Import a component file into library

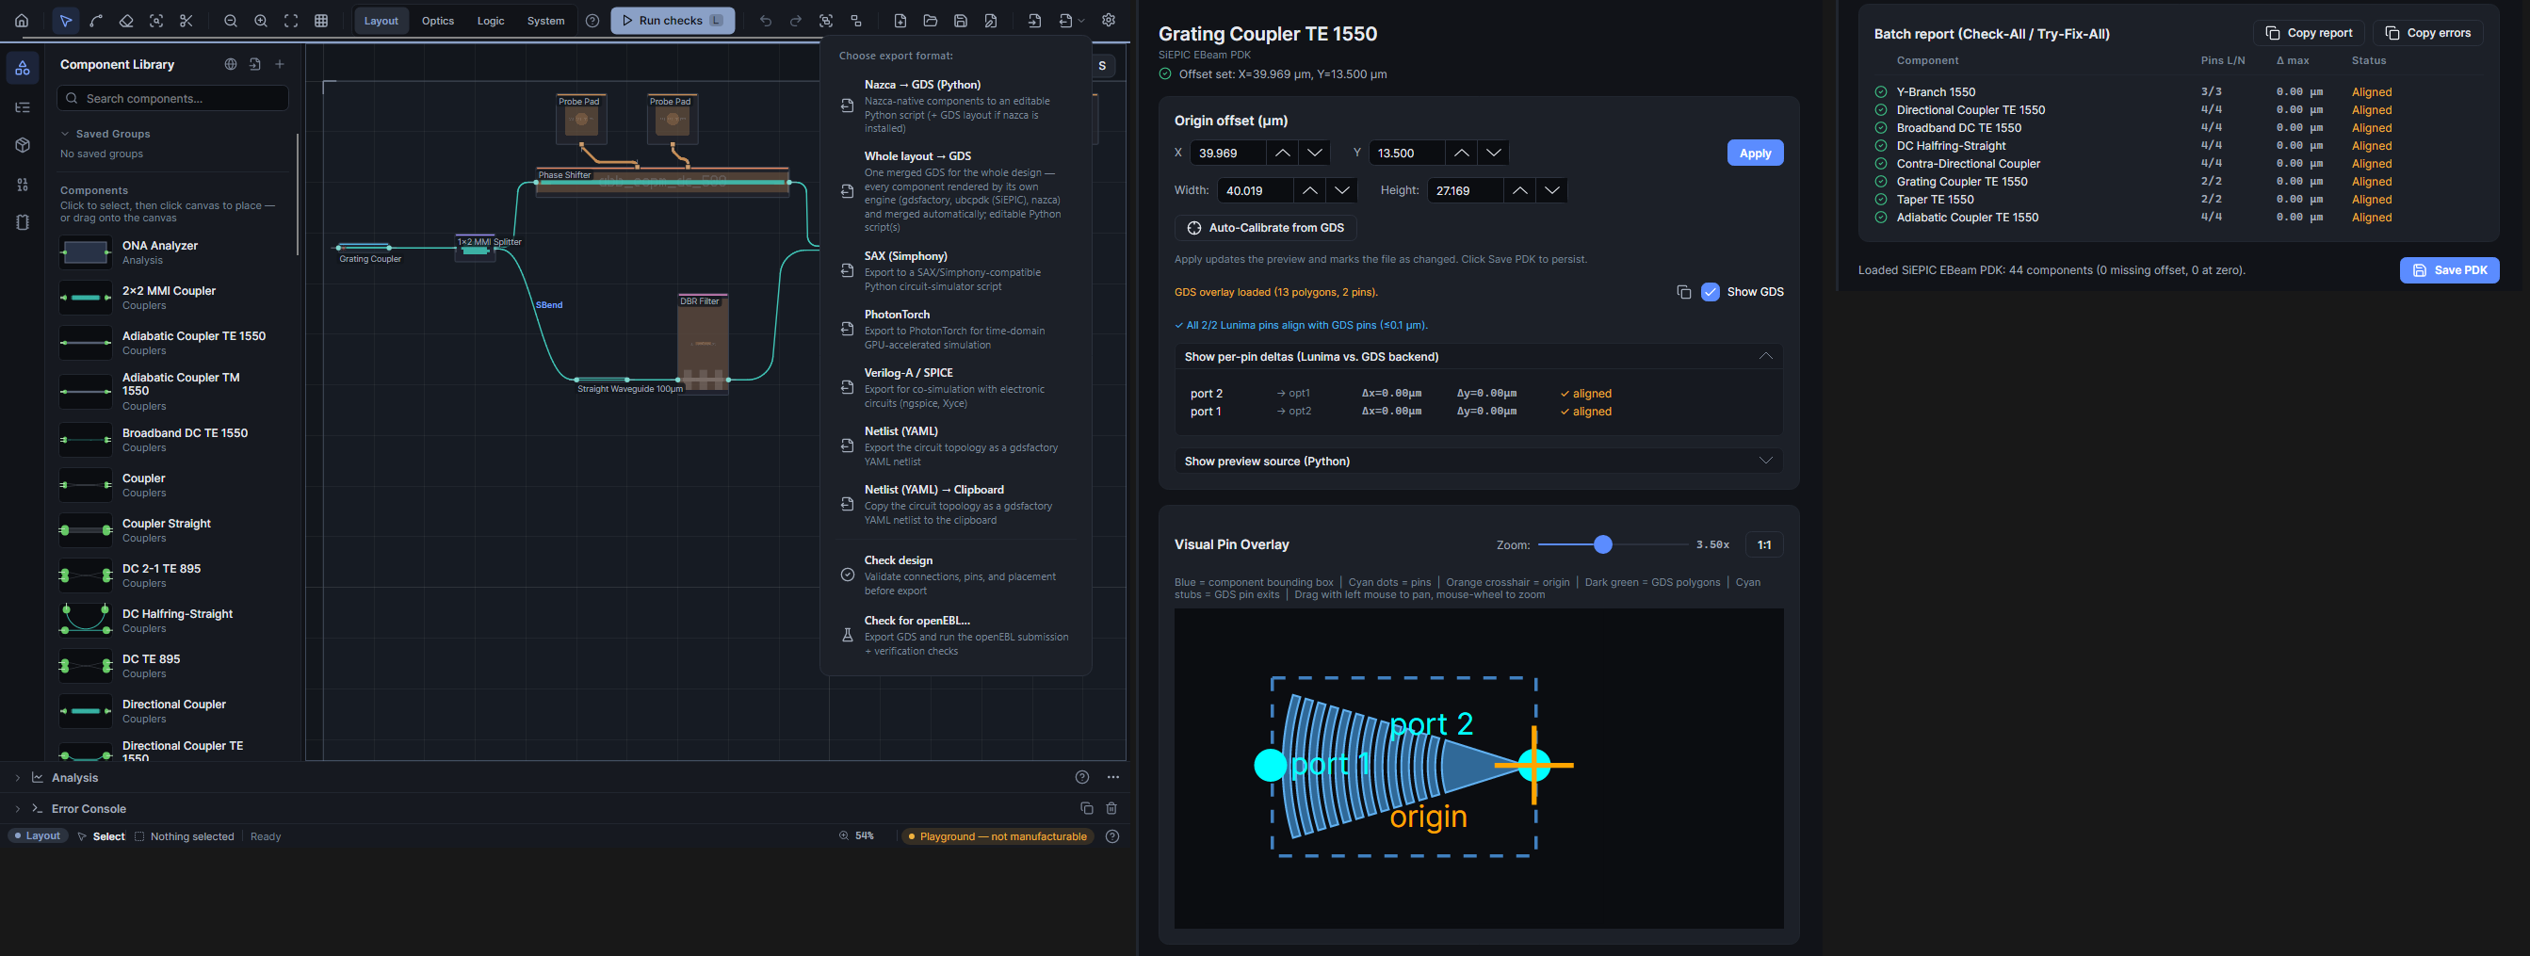click(x=255, y=64)
